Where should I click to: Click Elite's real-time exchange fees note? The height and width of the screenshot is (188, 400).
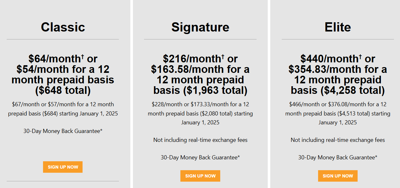pos(338,140)
